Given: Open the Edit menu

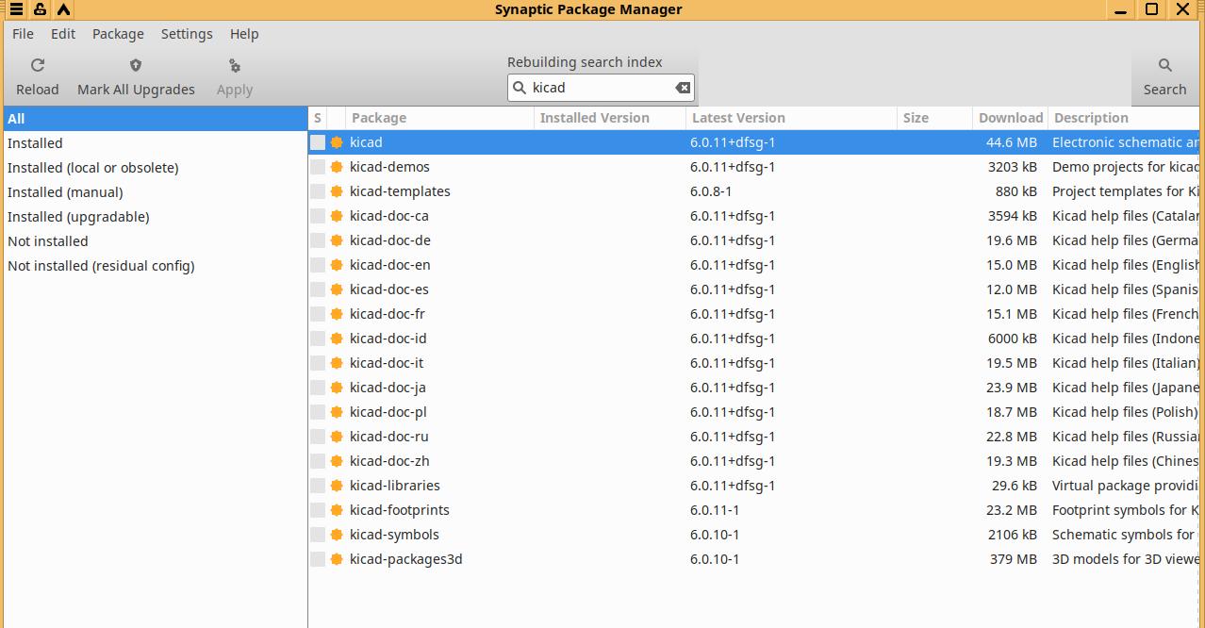Looking at the screenshot, I should click(x=63, y=34).
